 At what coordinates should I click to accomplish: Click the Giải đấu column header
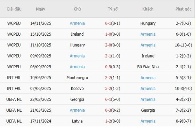pyautogui.click(x=14, y=9)
